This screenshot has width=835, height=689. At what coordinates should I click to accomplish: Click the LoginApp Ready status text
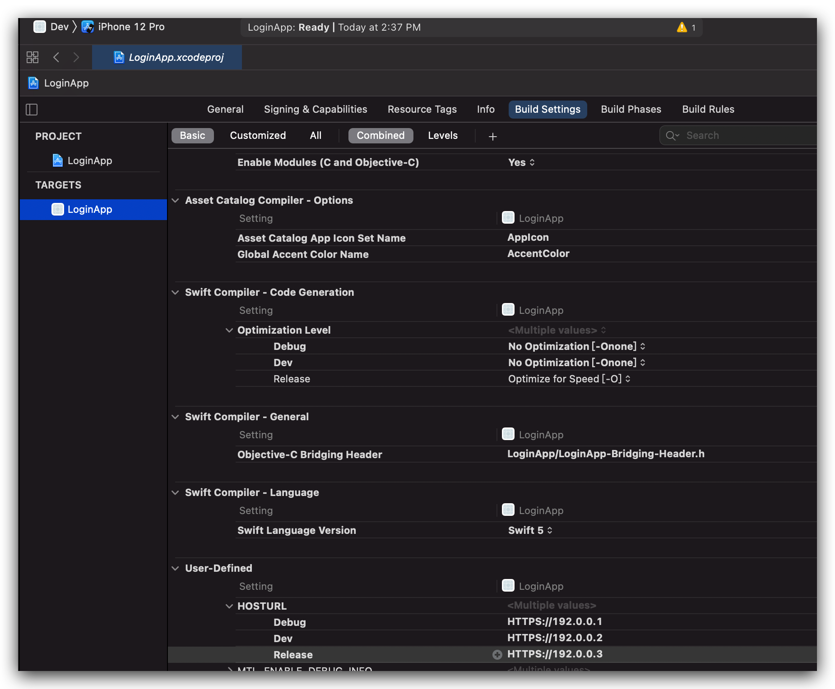coord(334,28)
